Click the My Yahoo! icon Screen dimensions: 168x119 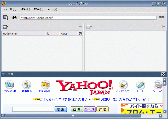(45, 85)
